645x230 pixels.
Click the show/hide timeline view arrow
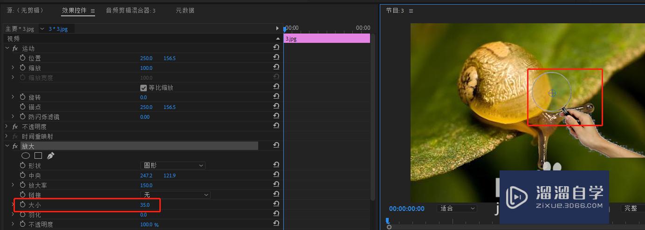click(278, 28)
